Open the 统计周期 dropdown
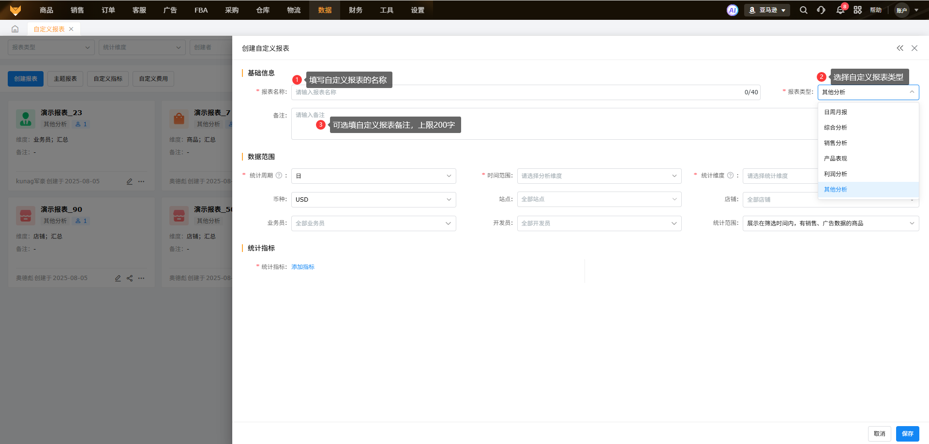929x444 pixels. 374,176
